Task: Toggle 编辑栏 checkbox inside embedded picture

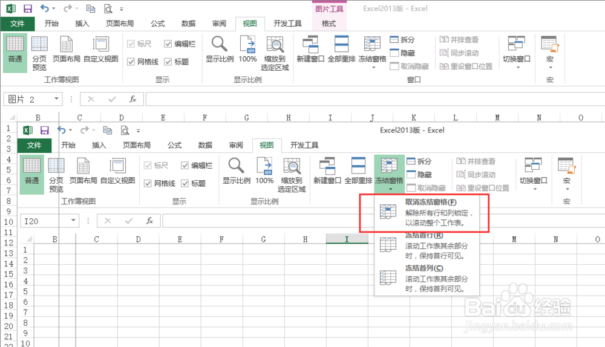Action: 185,166
